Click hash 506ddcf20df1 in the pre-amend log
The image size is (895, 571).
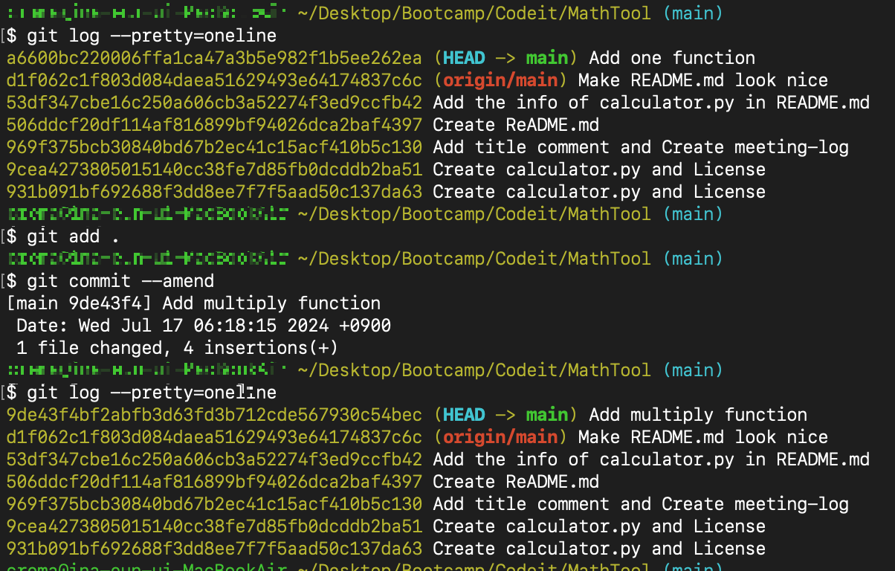click(214, 125)
